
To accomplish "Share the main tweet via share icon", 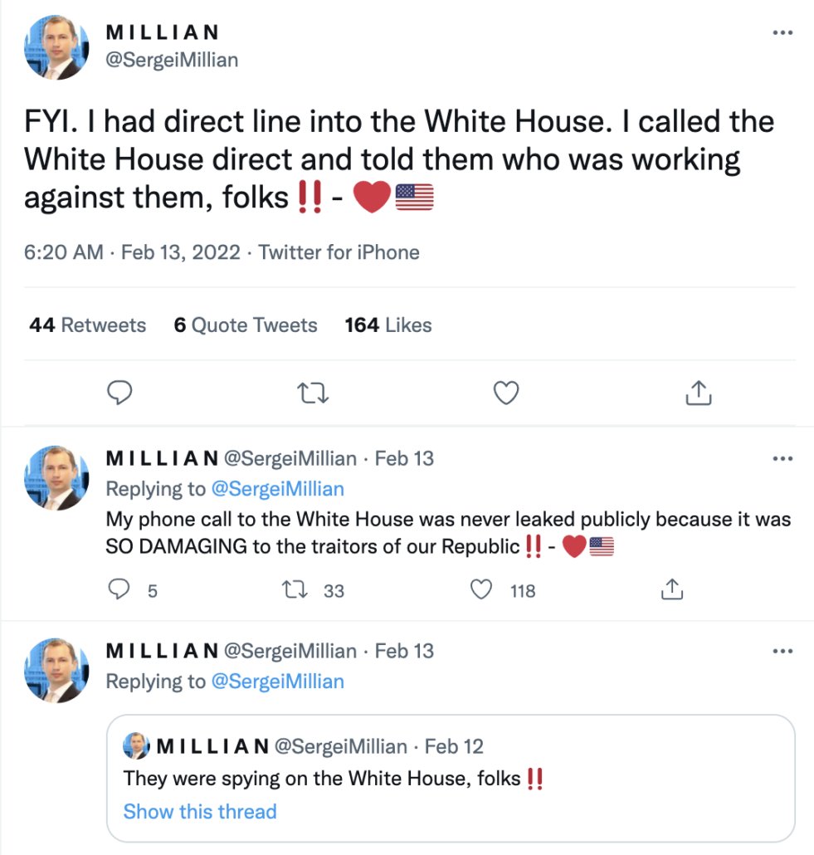I will (699, 393).
